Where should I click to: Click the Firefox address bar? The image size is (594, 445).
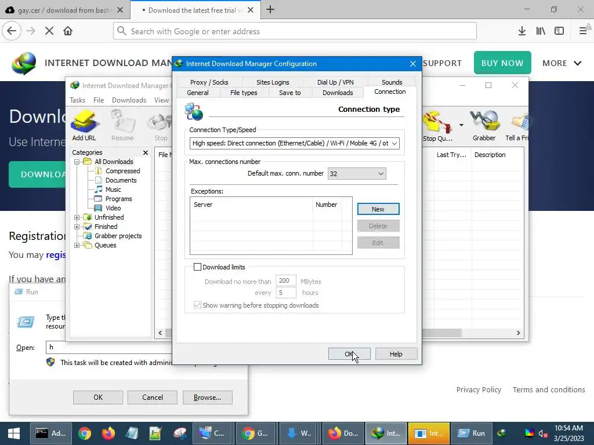pos(295,31)
